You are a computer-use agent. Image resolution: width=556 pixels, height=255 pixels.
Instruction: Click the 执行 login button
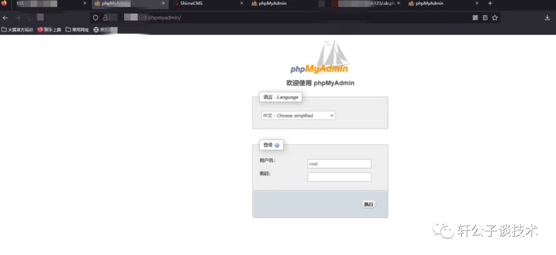pyautogui.click(x=369, y=205)
